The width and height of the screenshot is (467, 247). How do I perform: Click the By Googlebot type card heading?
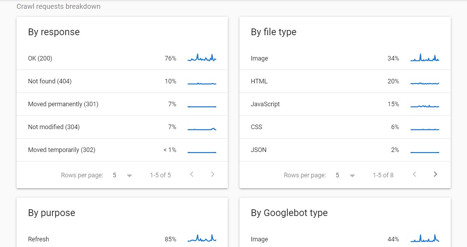289,213
